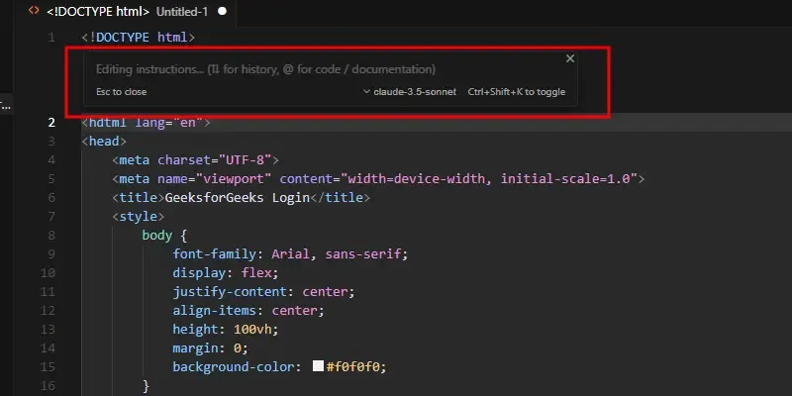The image size is (792, 396).
Task: Click the lang="en" attribute on line 2
Action: (168, 123)
